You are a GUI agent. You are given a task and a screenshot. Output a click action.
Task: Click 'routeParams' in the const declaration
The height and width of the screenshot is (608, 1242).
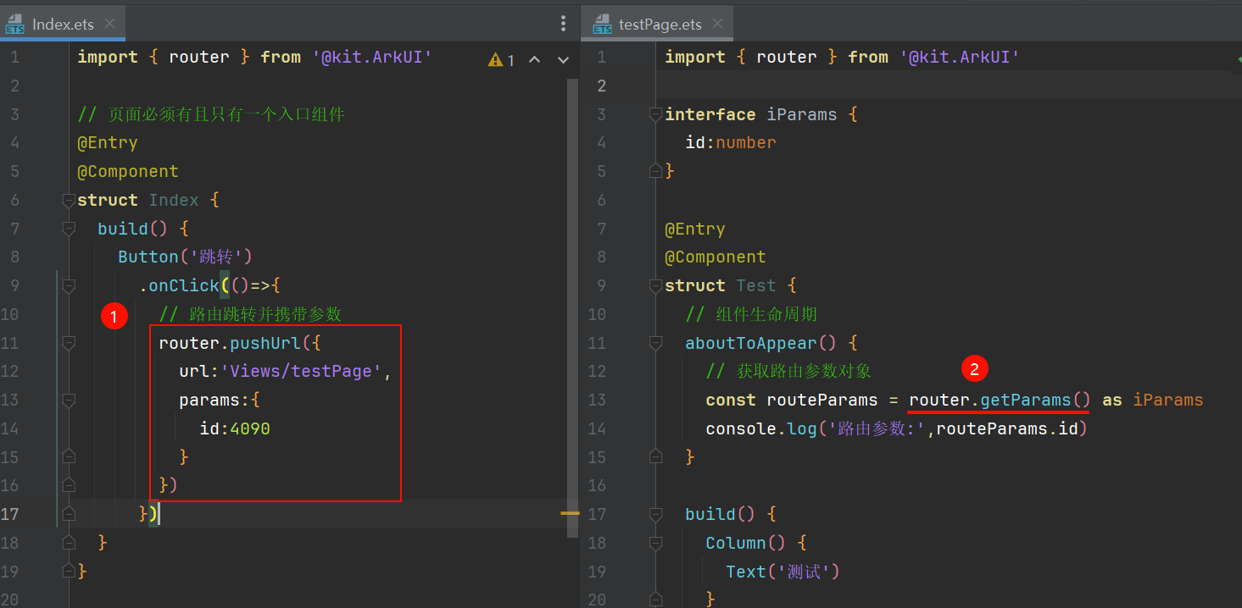tap(822, 400)
